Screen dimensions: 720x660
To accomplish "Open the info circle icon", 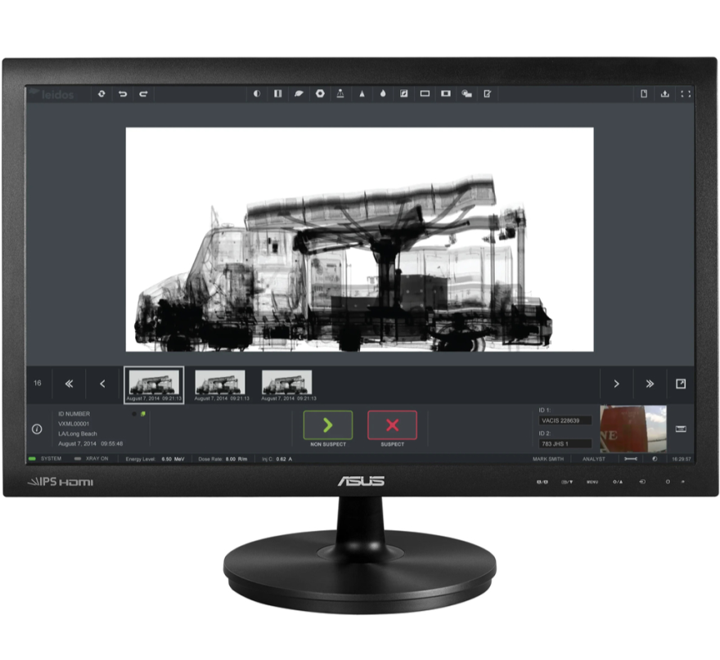I will tap(37, 429).
